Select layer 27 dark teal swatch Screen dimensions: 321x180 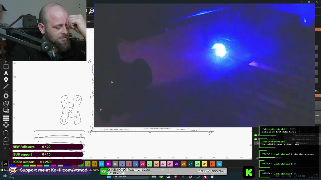(x=190, y=164)
